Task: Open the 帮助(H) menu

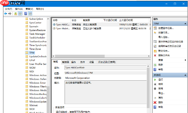Action: (x=40, y=9)
